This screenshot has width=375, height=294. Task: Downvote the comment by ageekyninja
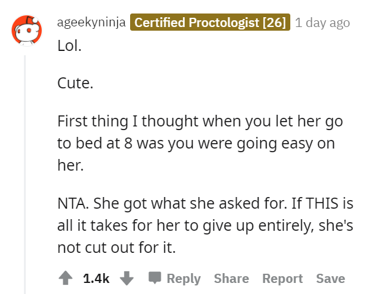[x=126, y=278]
